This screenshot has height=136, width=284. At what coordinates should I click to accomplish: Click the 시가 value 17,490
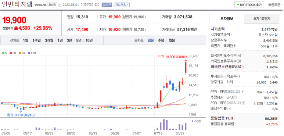click(x=82, y=29)
